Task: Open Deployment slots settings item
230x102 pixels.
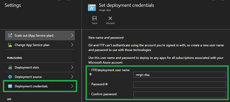Action: [x=40, y=67]
